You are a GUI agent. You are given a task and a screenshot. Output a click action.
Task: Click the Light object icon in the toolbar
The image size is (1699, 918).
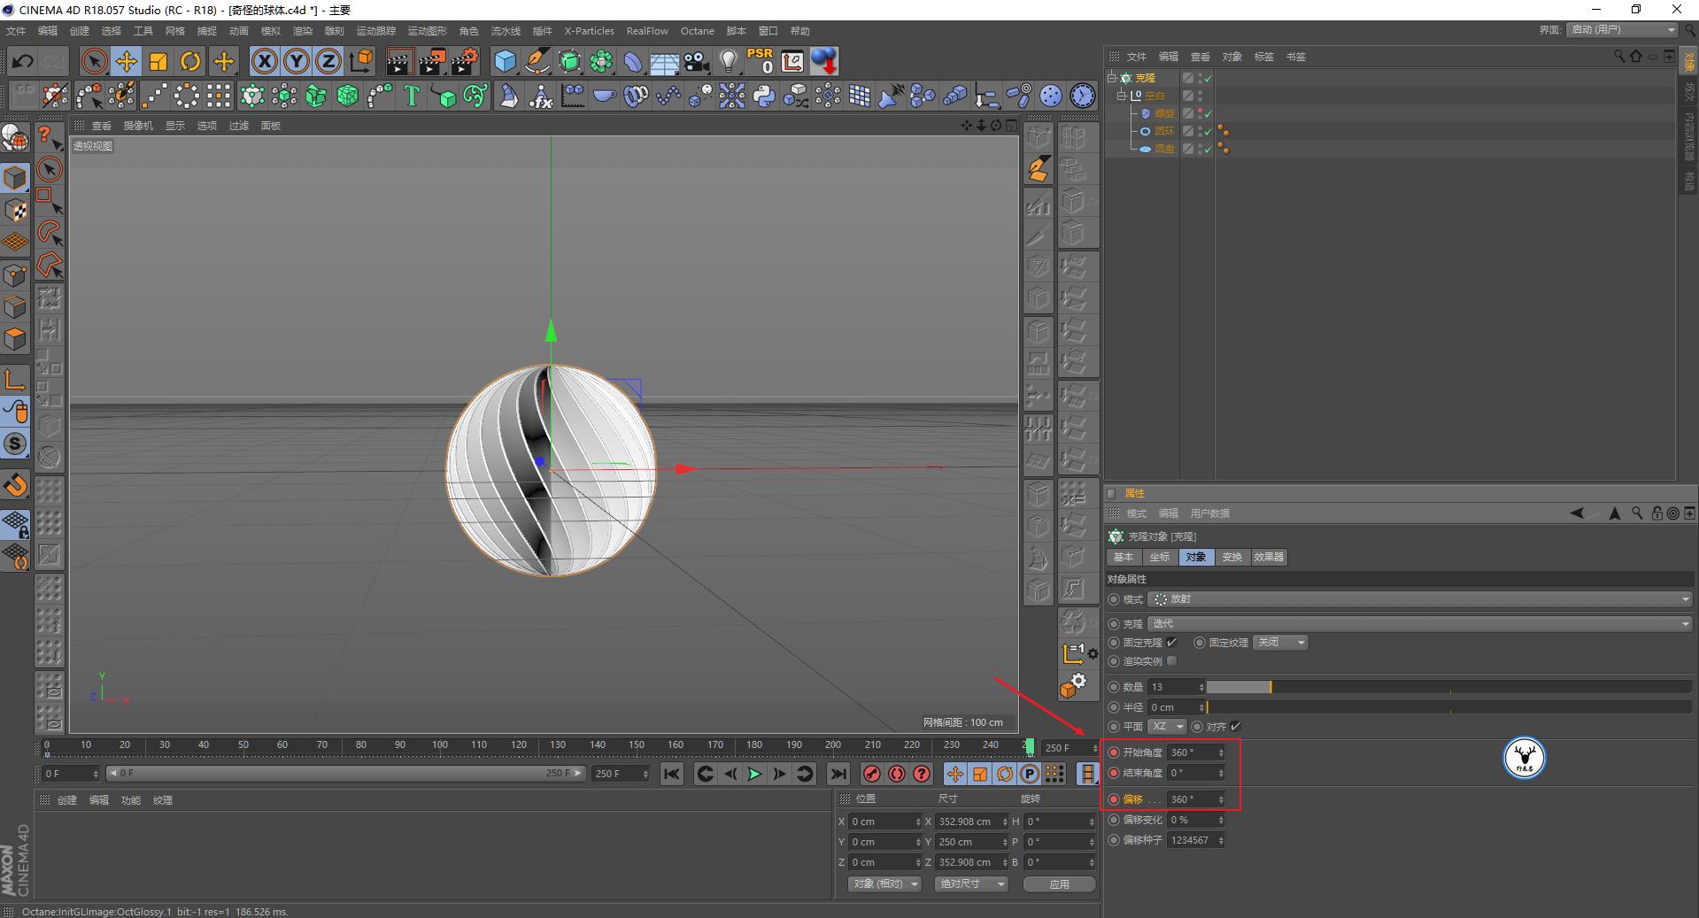click(x=728, y=60)
